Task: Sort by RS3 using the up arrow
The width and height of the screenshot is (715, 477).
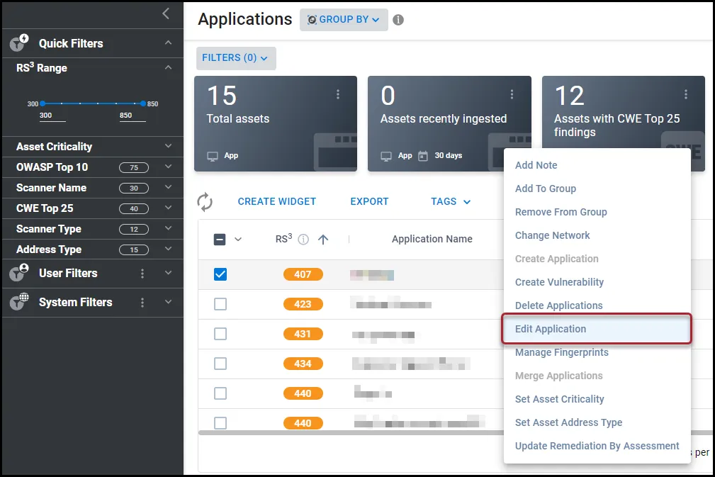Action: [323, 240]
